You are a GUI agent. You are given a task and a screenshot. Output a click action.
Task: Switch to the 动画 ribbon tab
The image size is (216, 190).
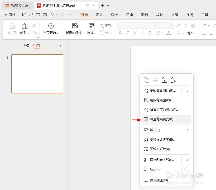[145, 15]
